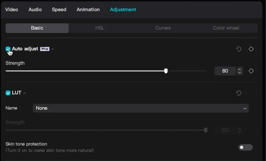The image size is (266, 161).
Task: Click the LUT Strength value field showing 100
Action: pos(225,130)
